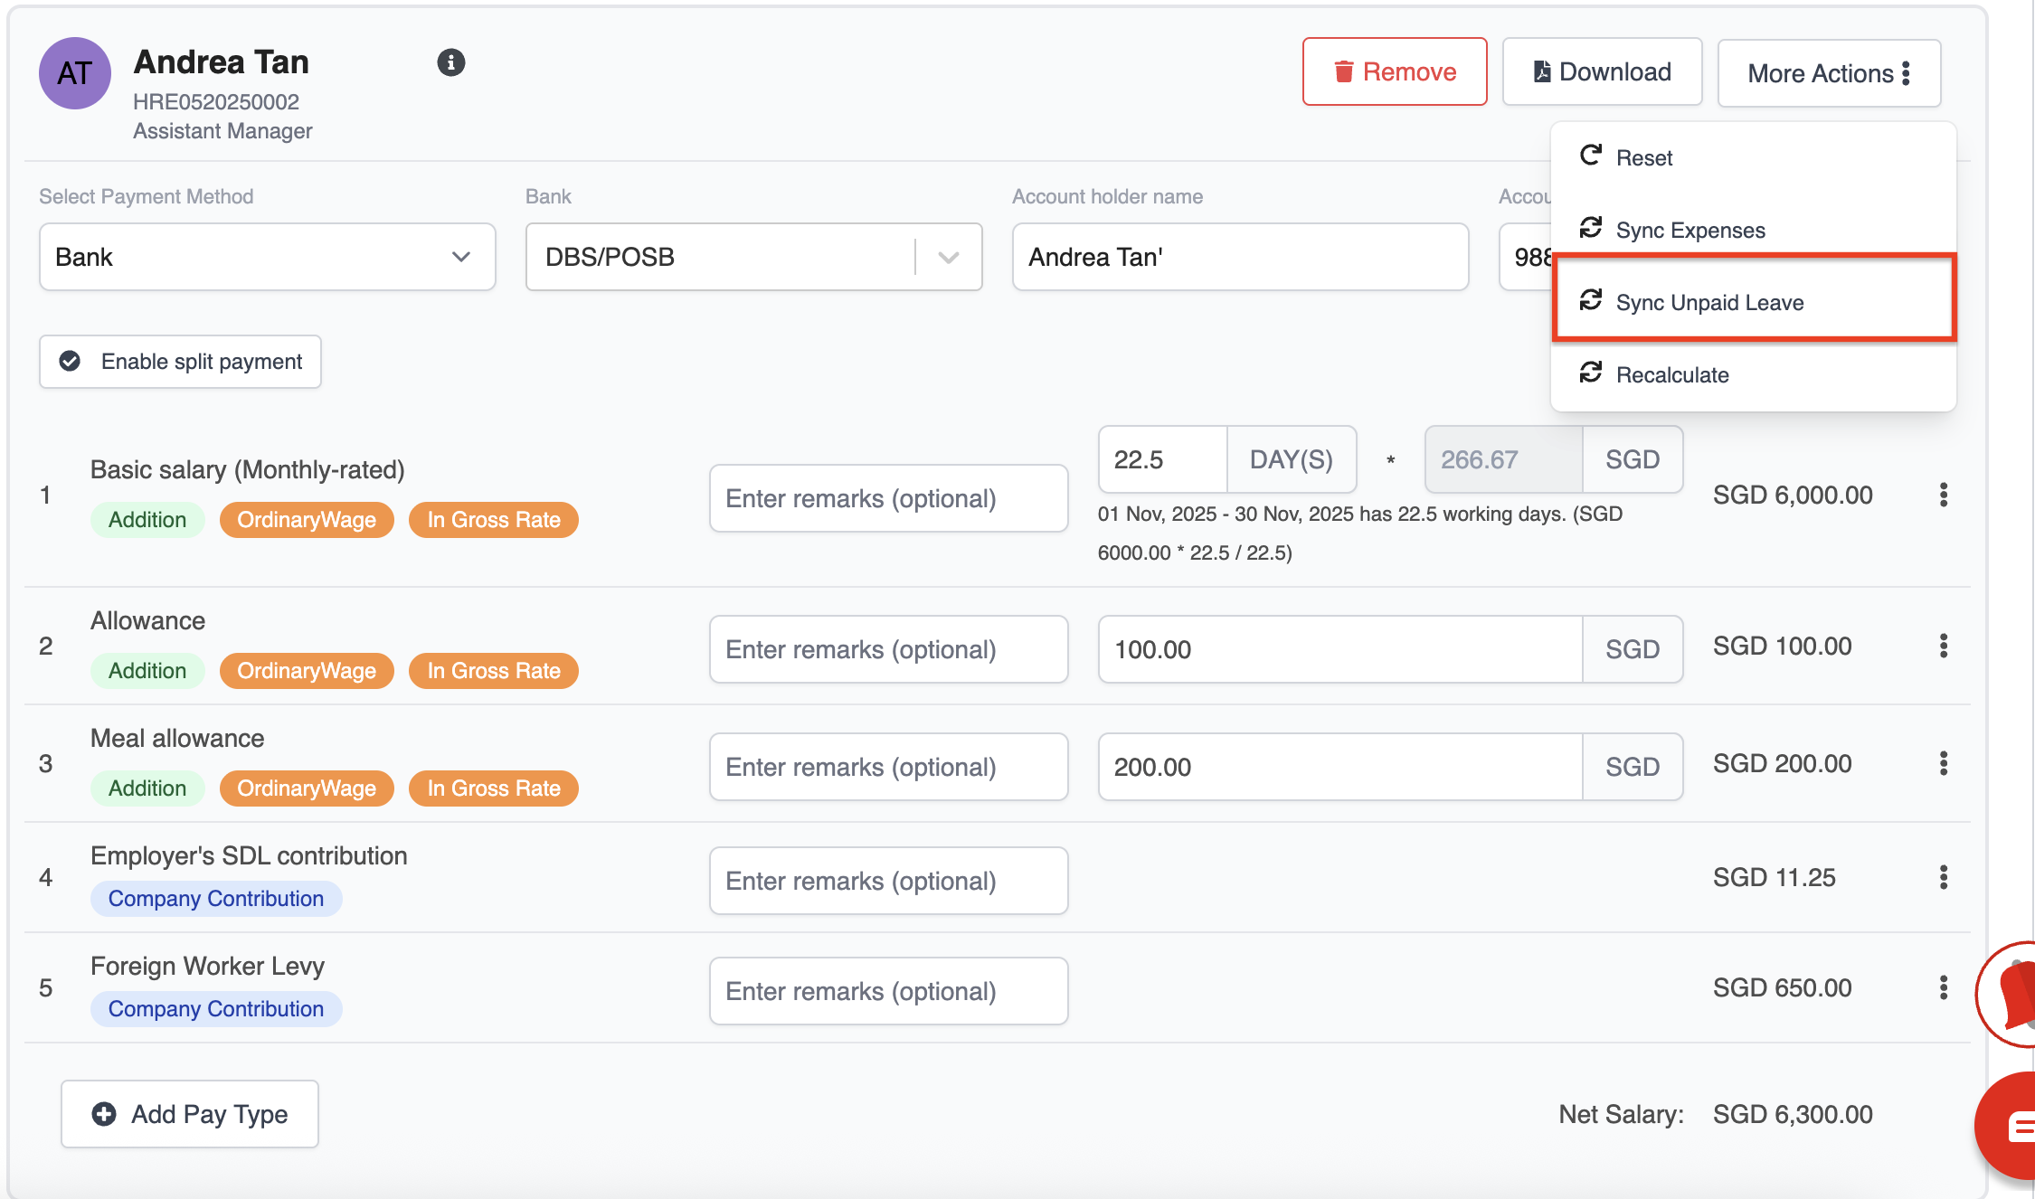Click the Add Pay Type button
The height and width of the screenshot is (1199, 2035).
click(x=190, y=1114)
